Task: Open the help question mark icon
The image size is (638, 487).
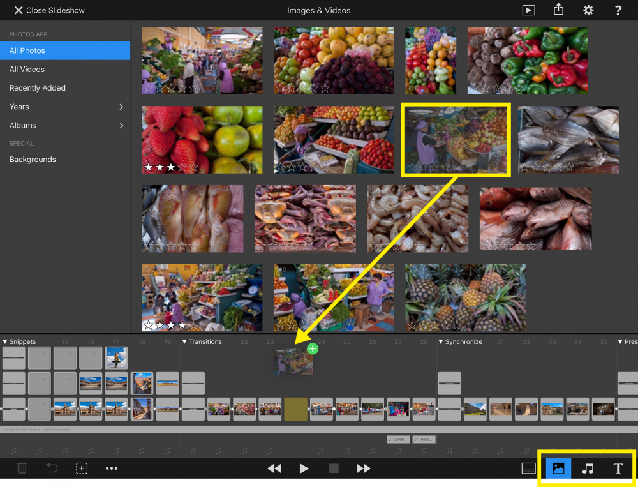Action: [618, 10]
